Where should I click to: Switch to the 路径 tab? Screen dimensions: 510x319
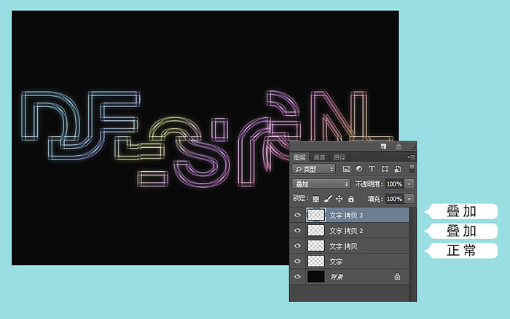(x=340, y=157)
